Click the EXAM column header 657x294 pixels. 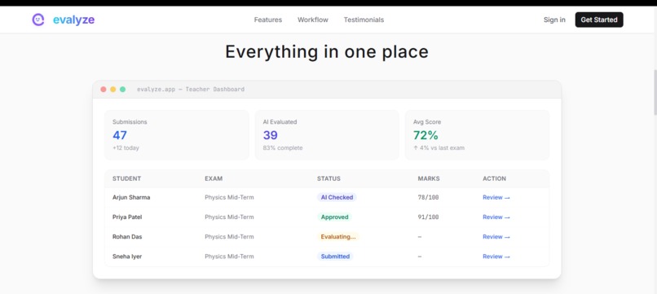tap(214, 178)
